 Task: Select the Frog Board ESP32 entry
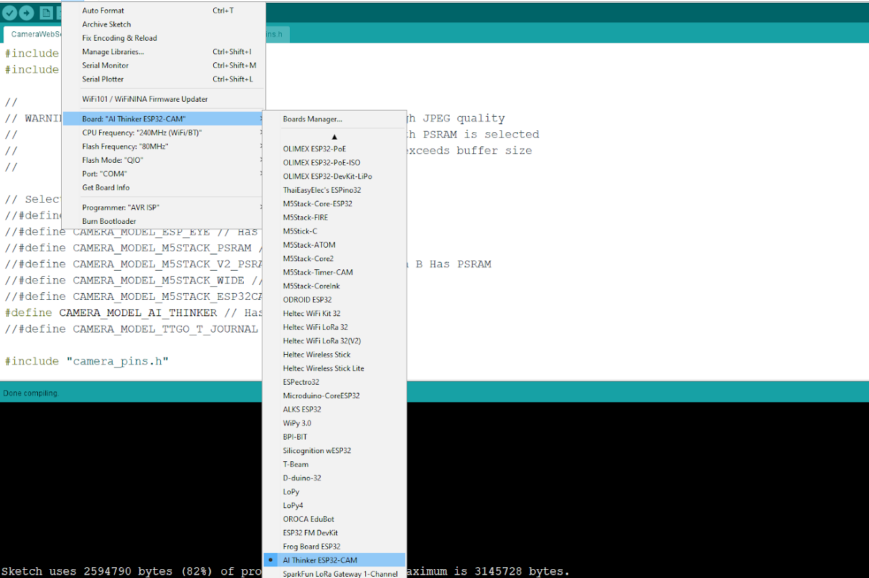335,546
